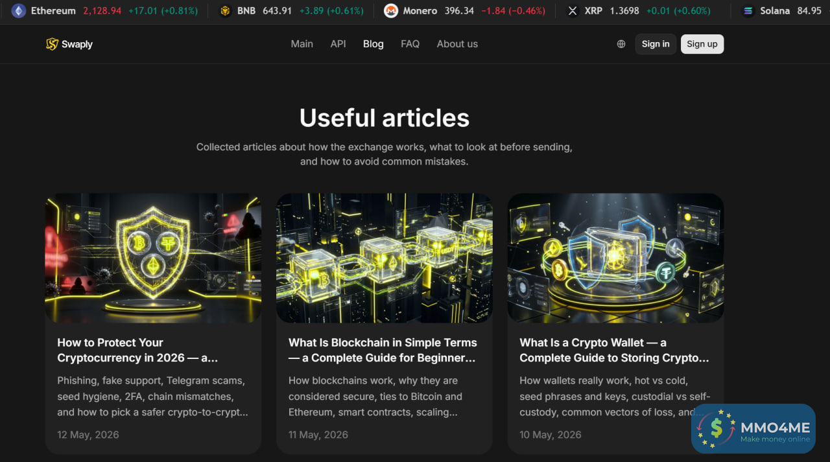This screenshot has width=830, height=462.
Task: Click the BNB coin icon in ticker
Action: tap(225, 11)
